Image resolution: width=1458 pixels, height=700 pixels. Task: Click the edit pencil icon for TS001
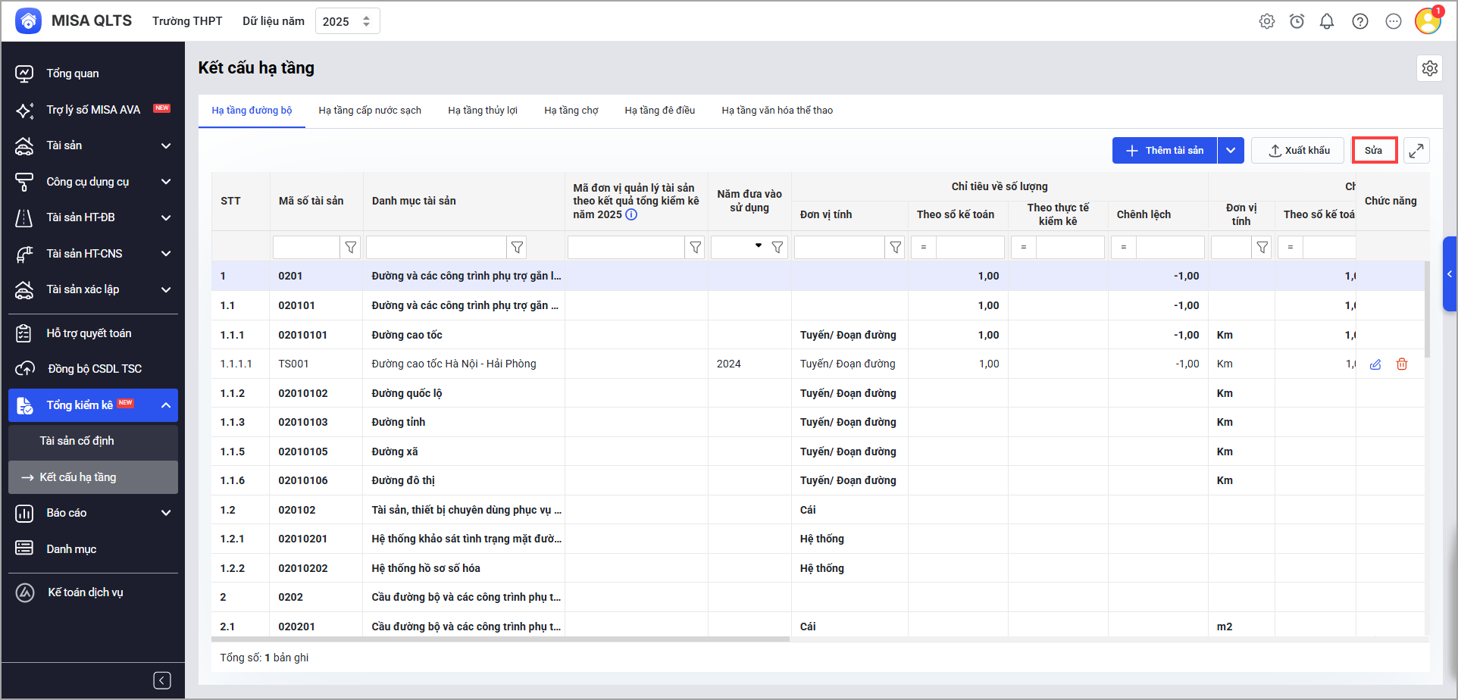point(1375,364)
